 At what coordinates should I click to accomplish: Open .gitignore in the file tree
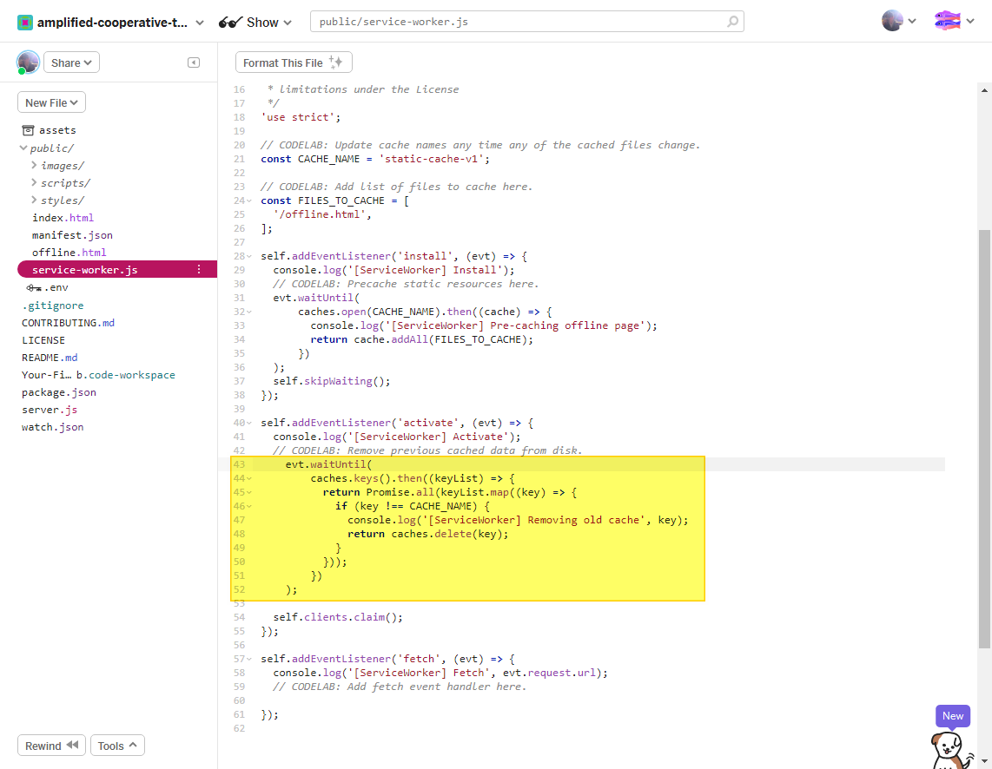point(52,306)
